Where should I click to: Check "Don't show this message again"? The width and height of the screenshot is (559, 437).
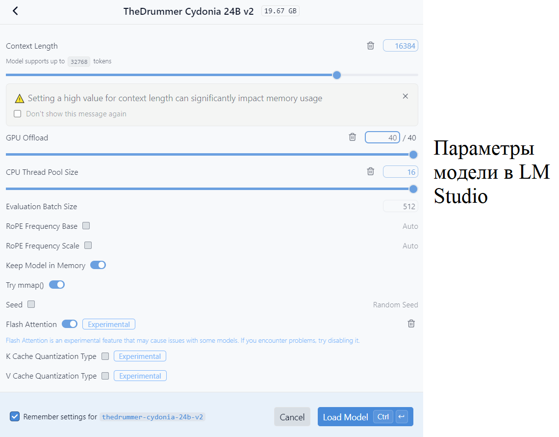point(18,113)
